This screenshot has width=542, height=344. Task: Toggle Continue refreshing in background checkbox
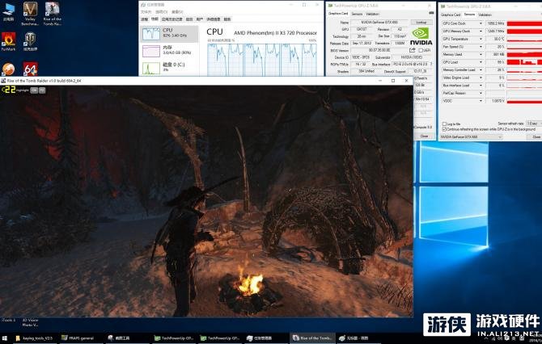445,129
